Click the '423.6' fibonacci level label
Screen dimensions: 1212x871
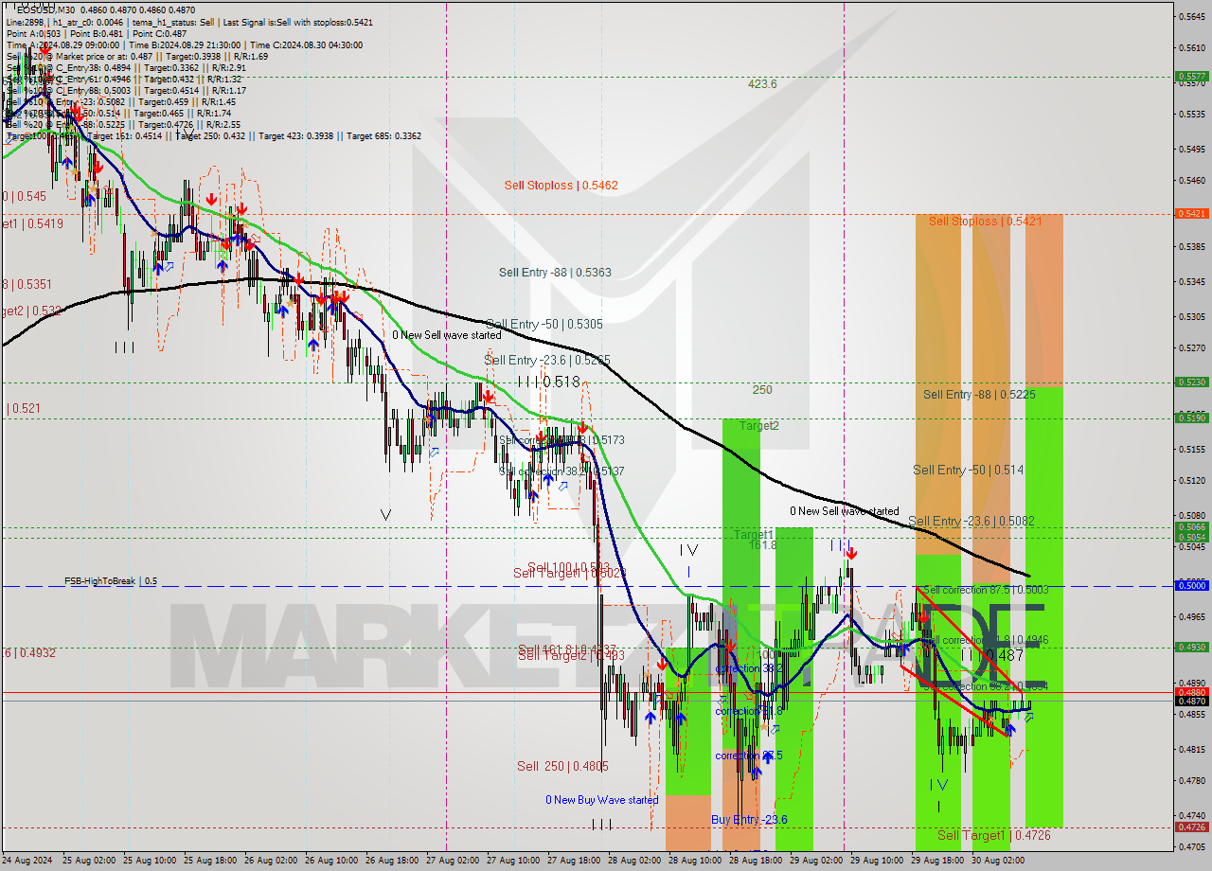(x=762, y=84)
